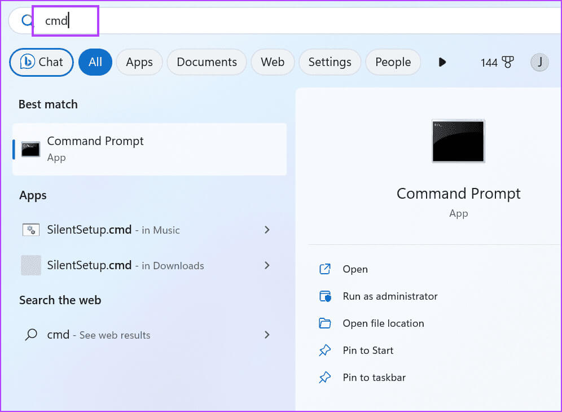Switch to the Web filter tab
562x412 pixels.
(x=273, y=62)
